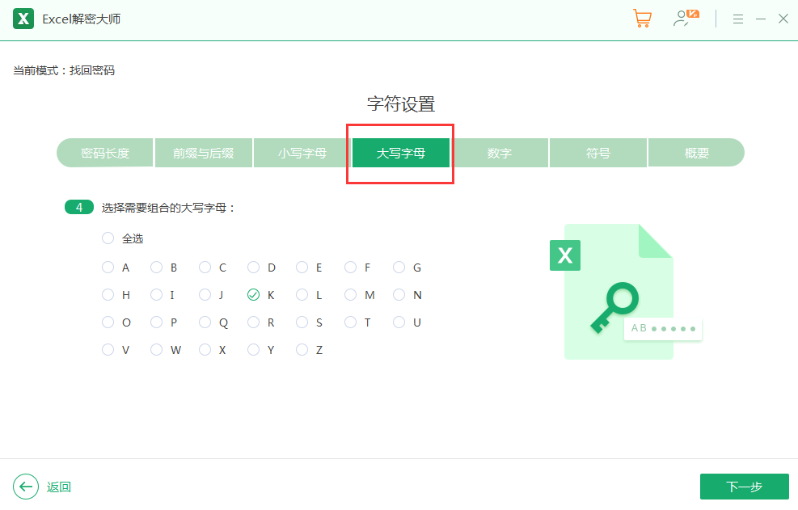Screen dimensions: 798x510
Task: Check uppercase letter M
Action: (x=351, y=295)
